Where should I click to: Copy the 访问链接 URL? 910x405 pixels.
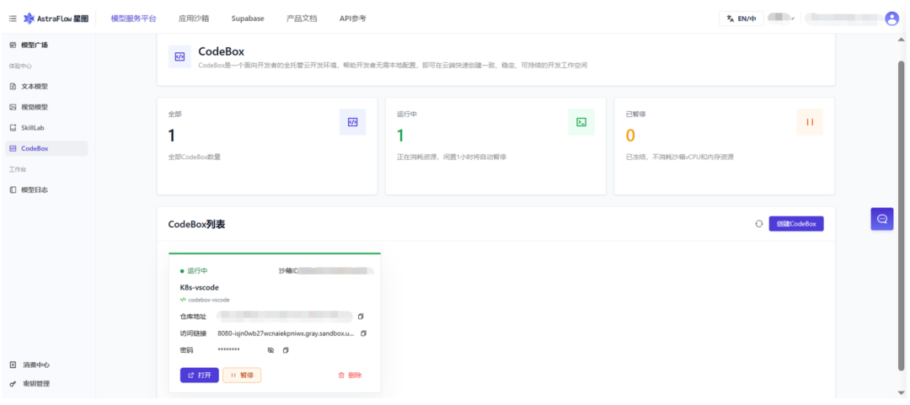tap(364, 333)
